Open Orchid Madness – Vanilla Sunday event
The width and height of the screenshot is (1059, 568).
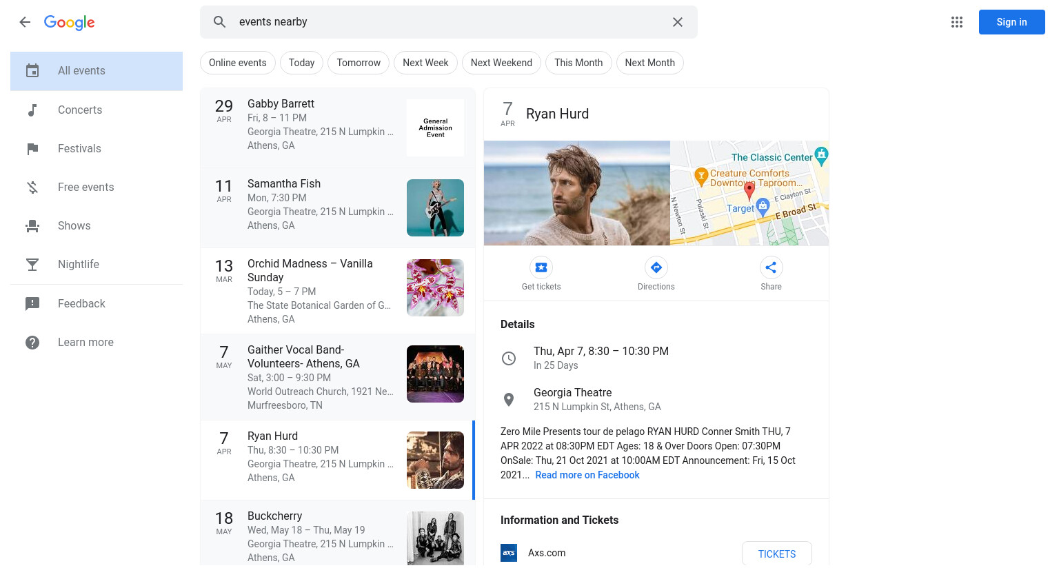[x=337, y=291]
